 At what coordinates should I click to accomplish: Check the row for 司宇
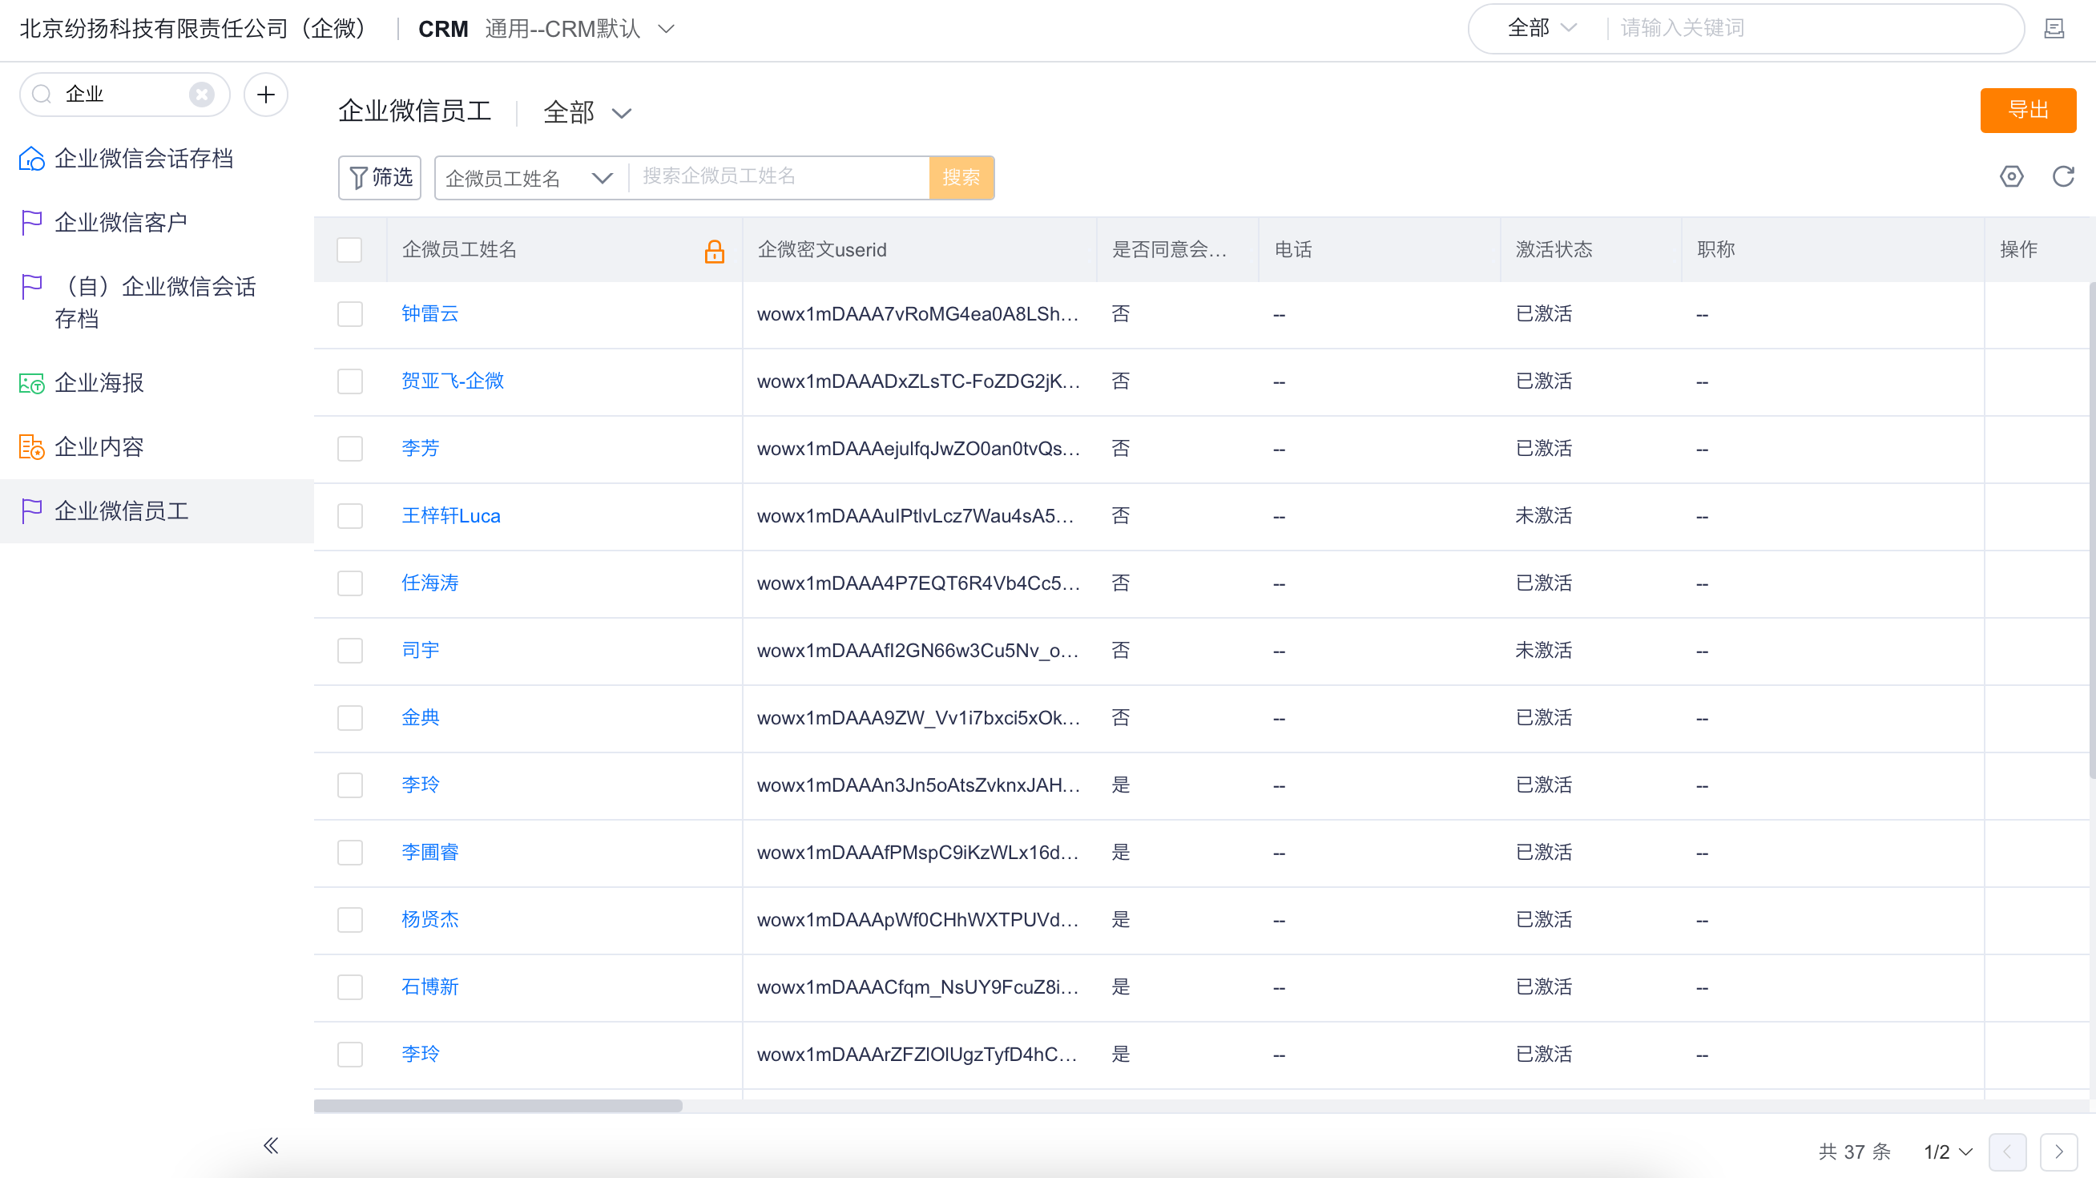click(350, 651)
